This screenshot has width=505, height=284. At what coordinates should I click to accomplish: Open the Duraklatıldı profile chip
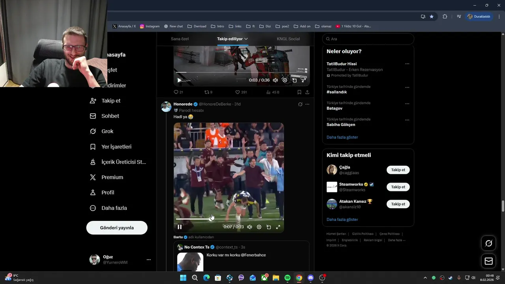[479, 17]
